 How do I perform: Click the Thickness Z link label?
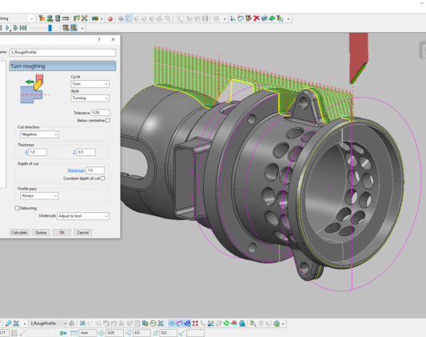[x=74, y=152]
